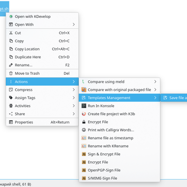187x187 pixels.
Task: Click the Konsole terminal icon
Action: click(x=84, y=106)
